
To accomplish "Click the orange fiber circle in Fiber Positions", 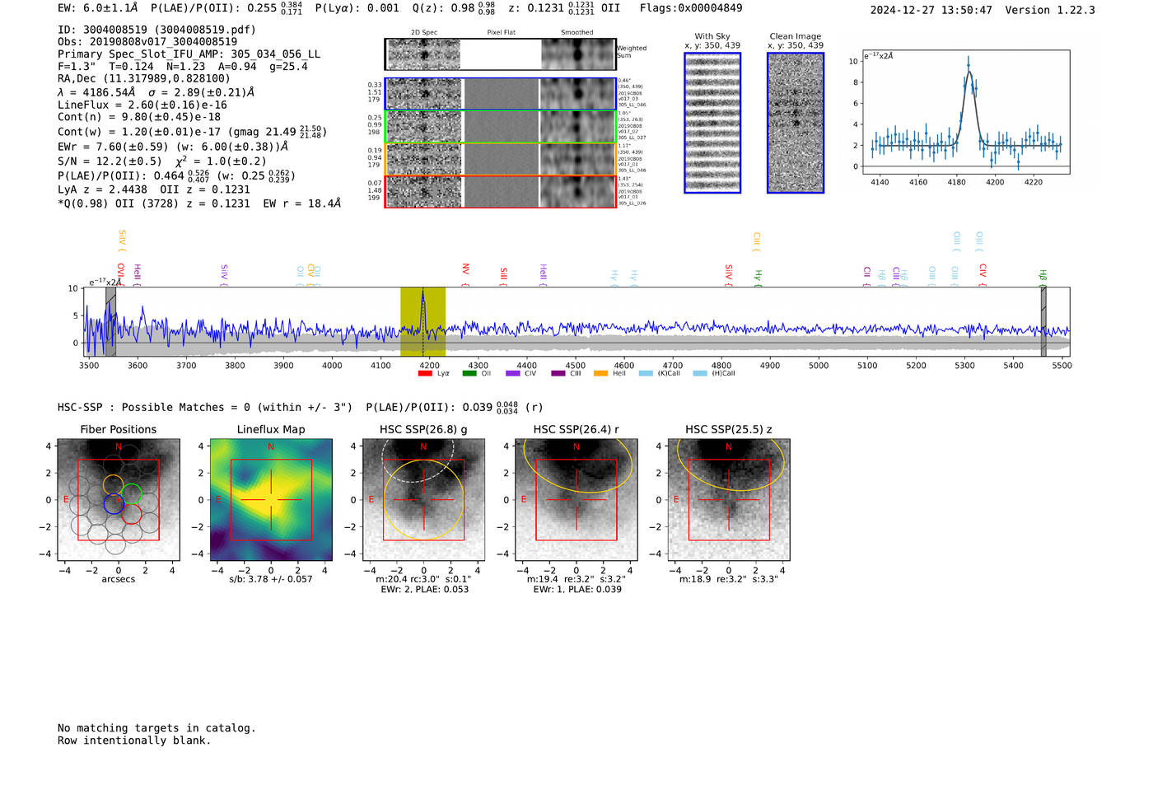I will click(113, 484).
